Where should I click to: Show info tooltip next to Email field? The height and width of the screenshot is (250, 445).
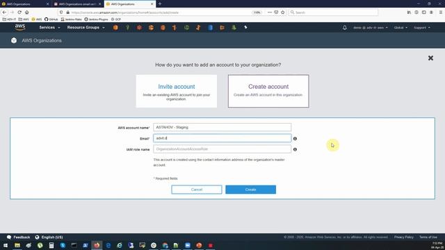[295, 139]
